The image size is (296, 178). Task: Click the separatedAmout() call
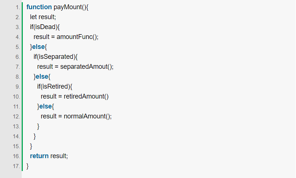86,67
